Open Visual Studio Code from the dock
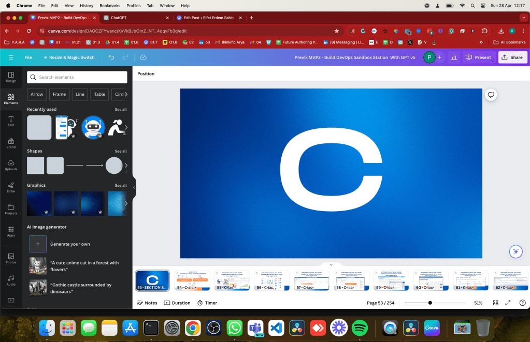Viewport: 530px width, 342px height. point(276,328)
